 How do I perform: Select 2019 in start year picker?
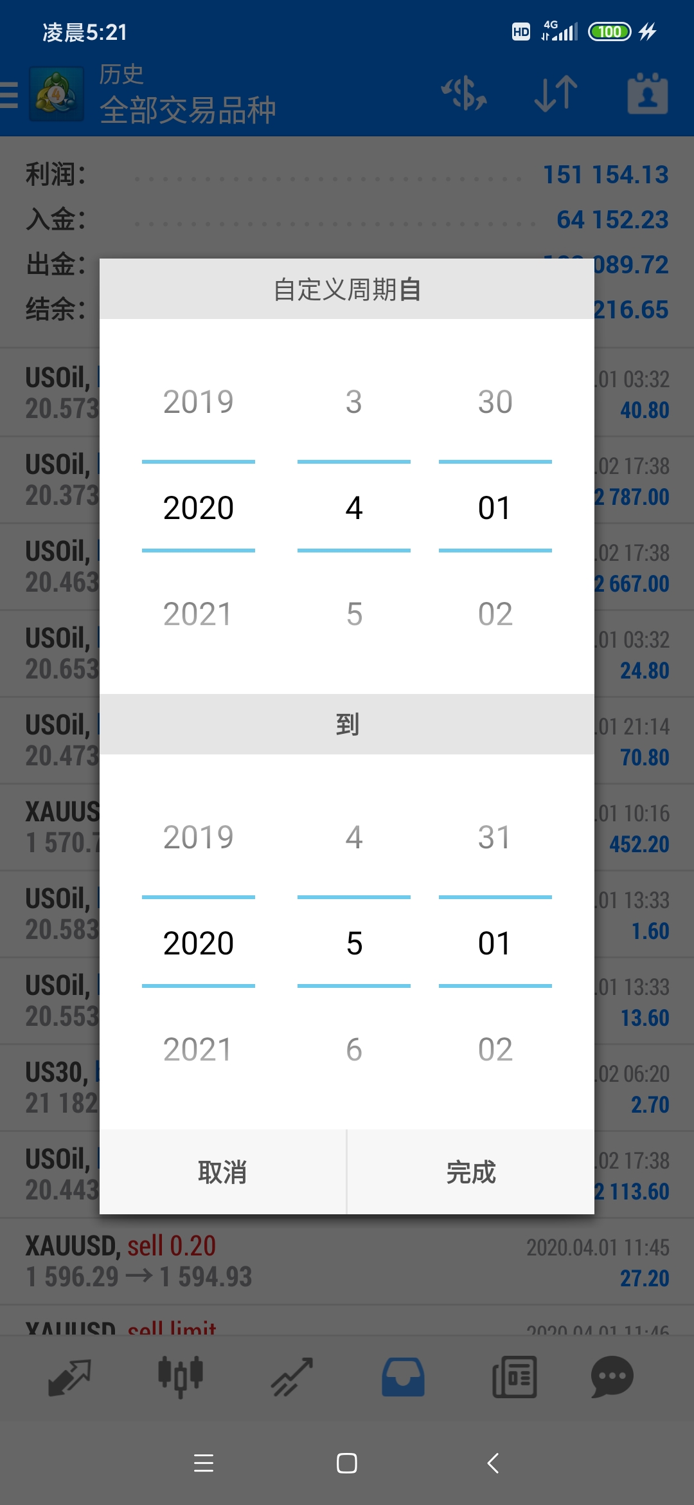click(x=199, y=402)
